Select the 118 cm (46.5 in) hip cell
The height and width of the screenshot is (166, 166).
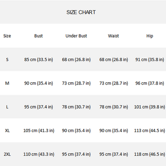click(150, 154)
